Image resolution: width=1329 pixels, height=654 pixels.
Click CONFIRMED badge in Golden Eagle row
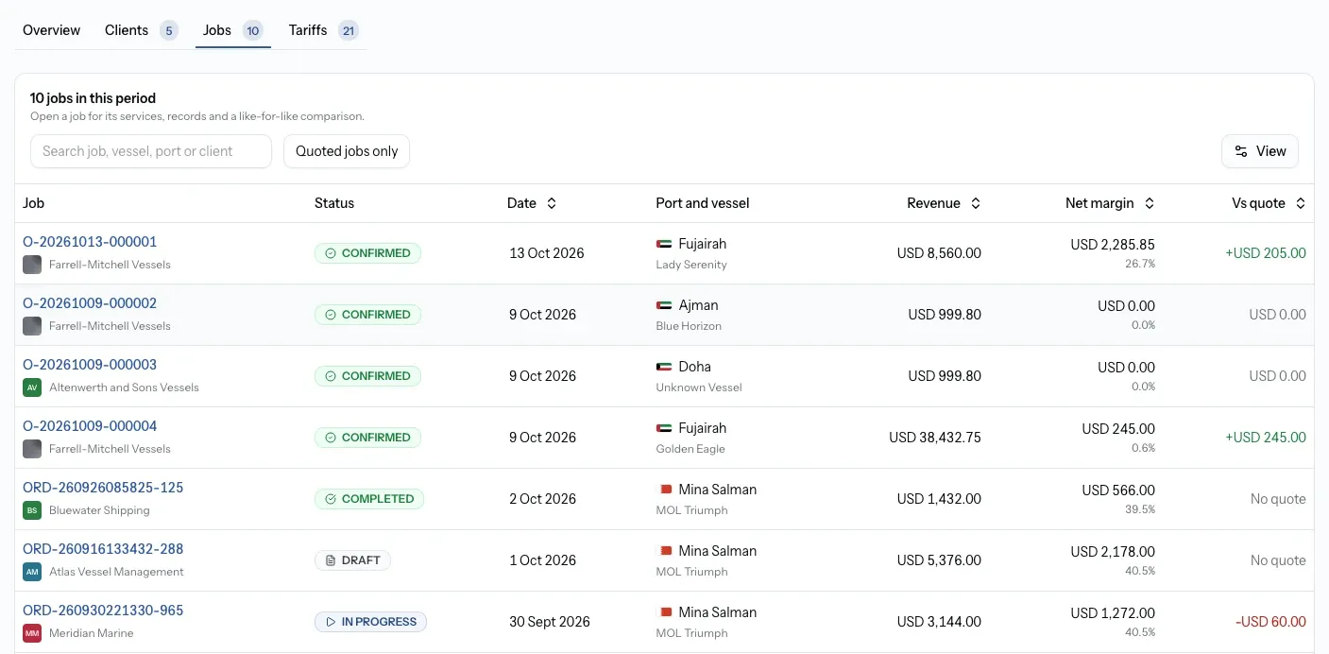(367, 438)
